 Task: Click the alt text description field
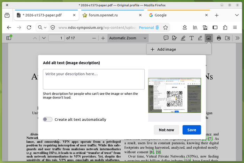pyautogui.click(x=94, y=79)
